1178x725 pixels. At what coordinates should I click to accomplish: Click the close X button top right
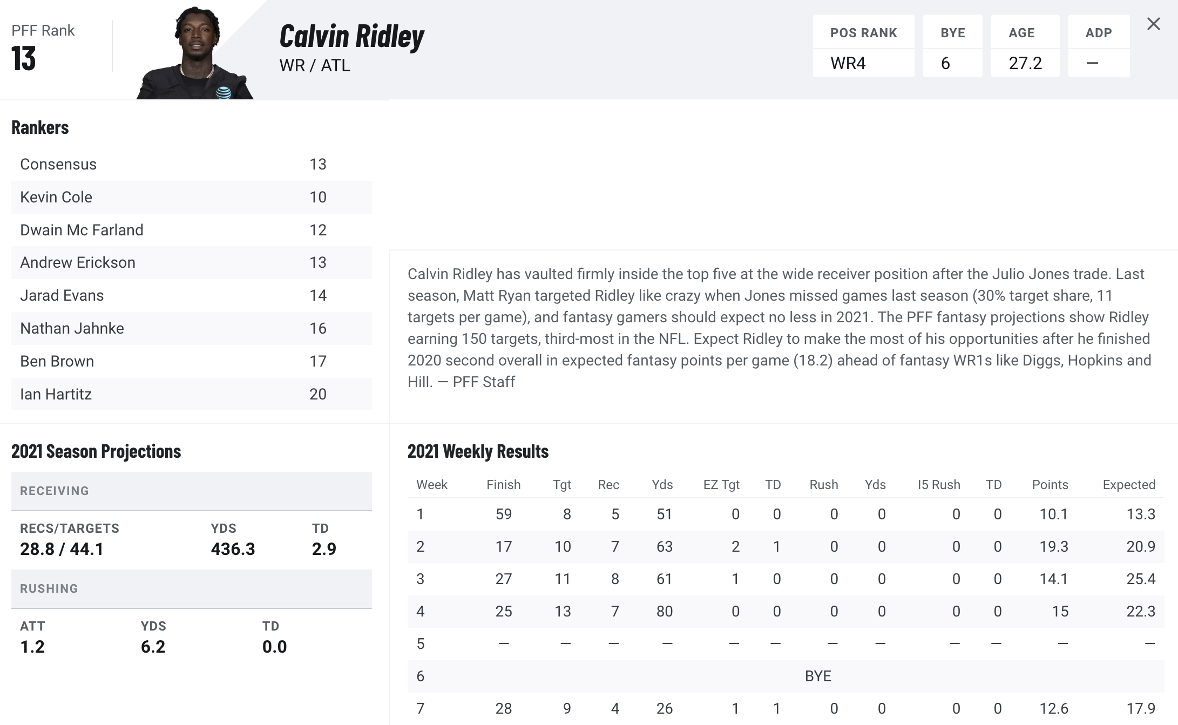[1154, 24]
